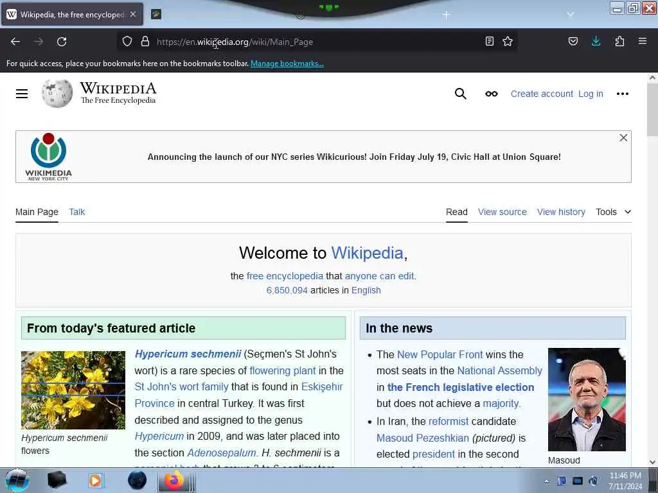Click the taskbar clock showing 11:46 PM
658x493 pixels.
[x=625, y=480]
